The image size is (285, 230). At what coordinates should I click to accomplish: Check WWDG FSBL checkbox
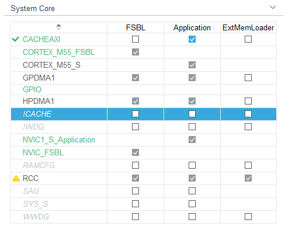click(135, 217)
